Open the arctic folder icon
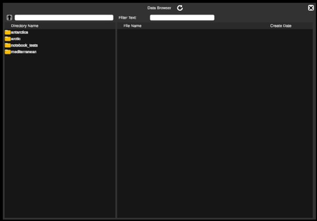 [8, 39]
